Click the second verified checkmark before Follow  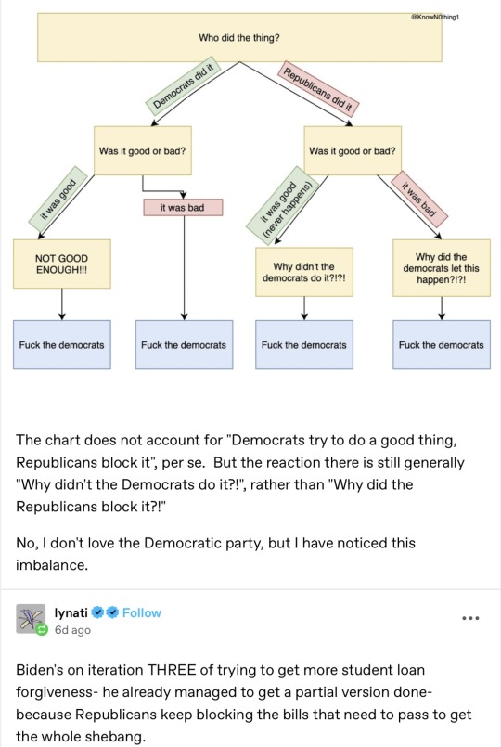(112, 612)
